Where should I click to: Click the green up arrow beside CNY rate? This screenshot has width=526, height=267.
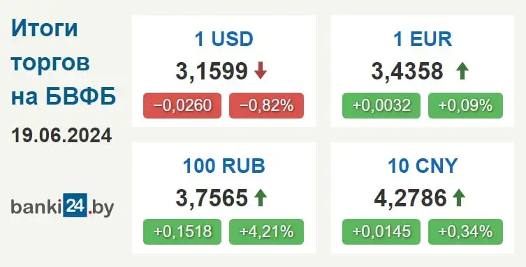click(459, 197)
